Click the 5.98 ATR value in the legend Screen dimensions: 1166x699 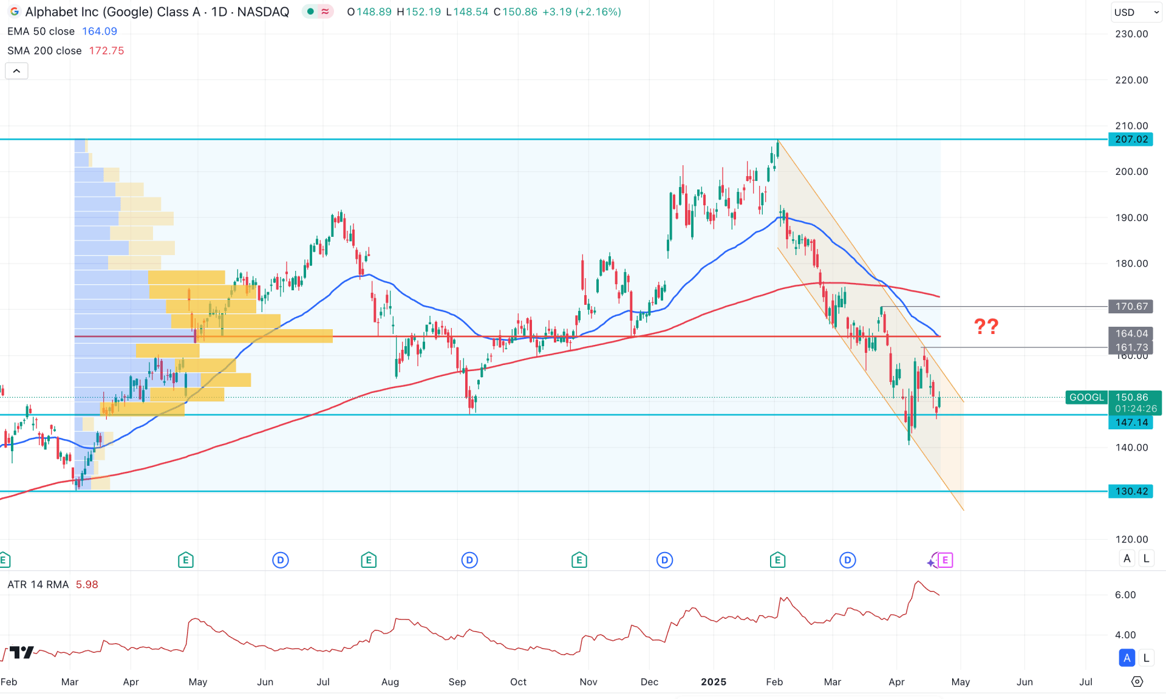click(87, 584)
